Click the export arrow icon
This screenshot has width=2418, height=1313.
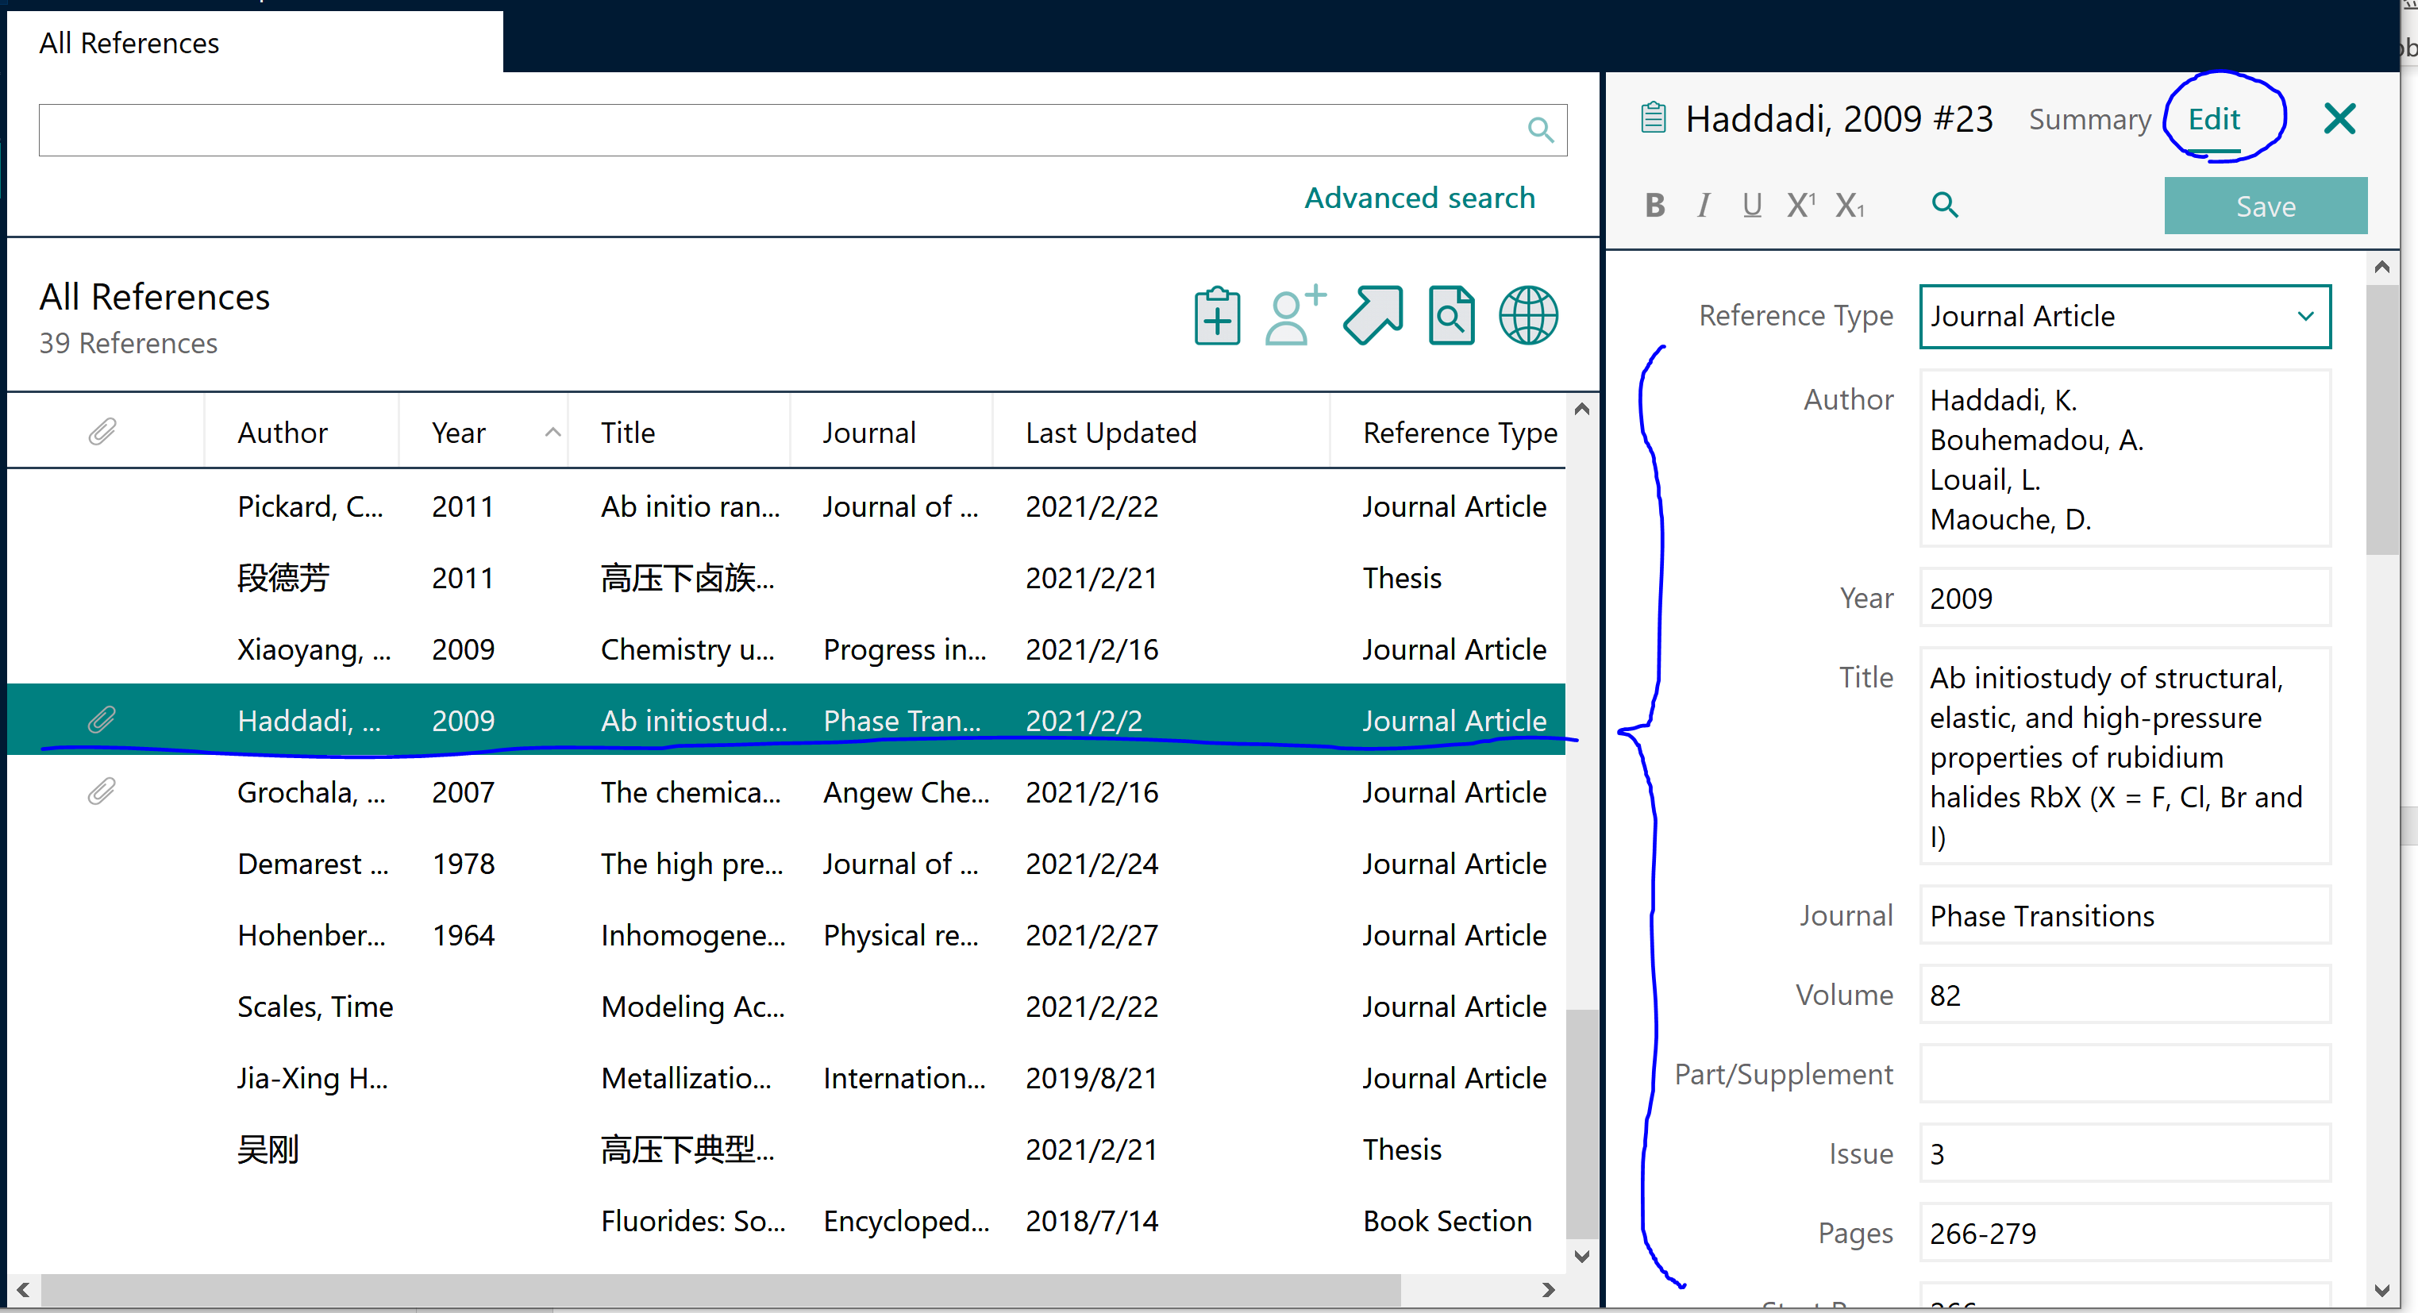point(1373,316)
